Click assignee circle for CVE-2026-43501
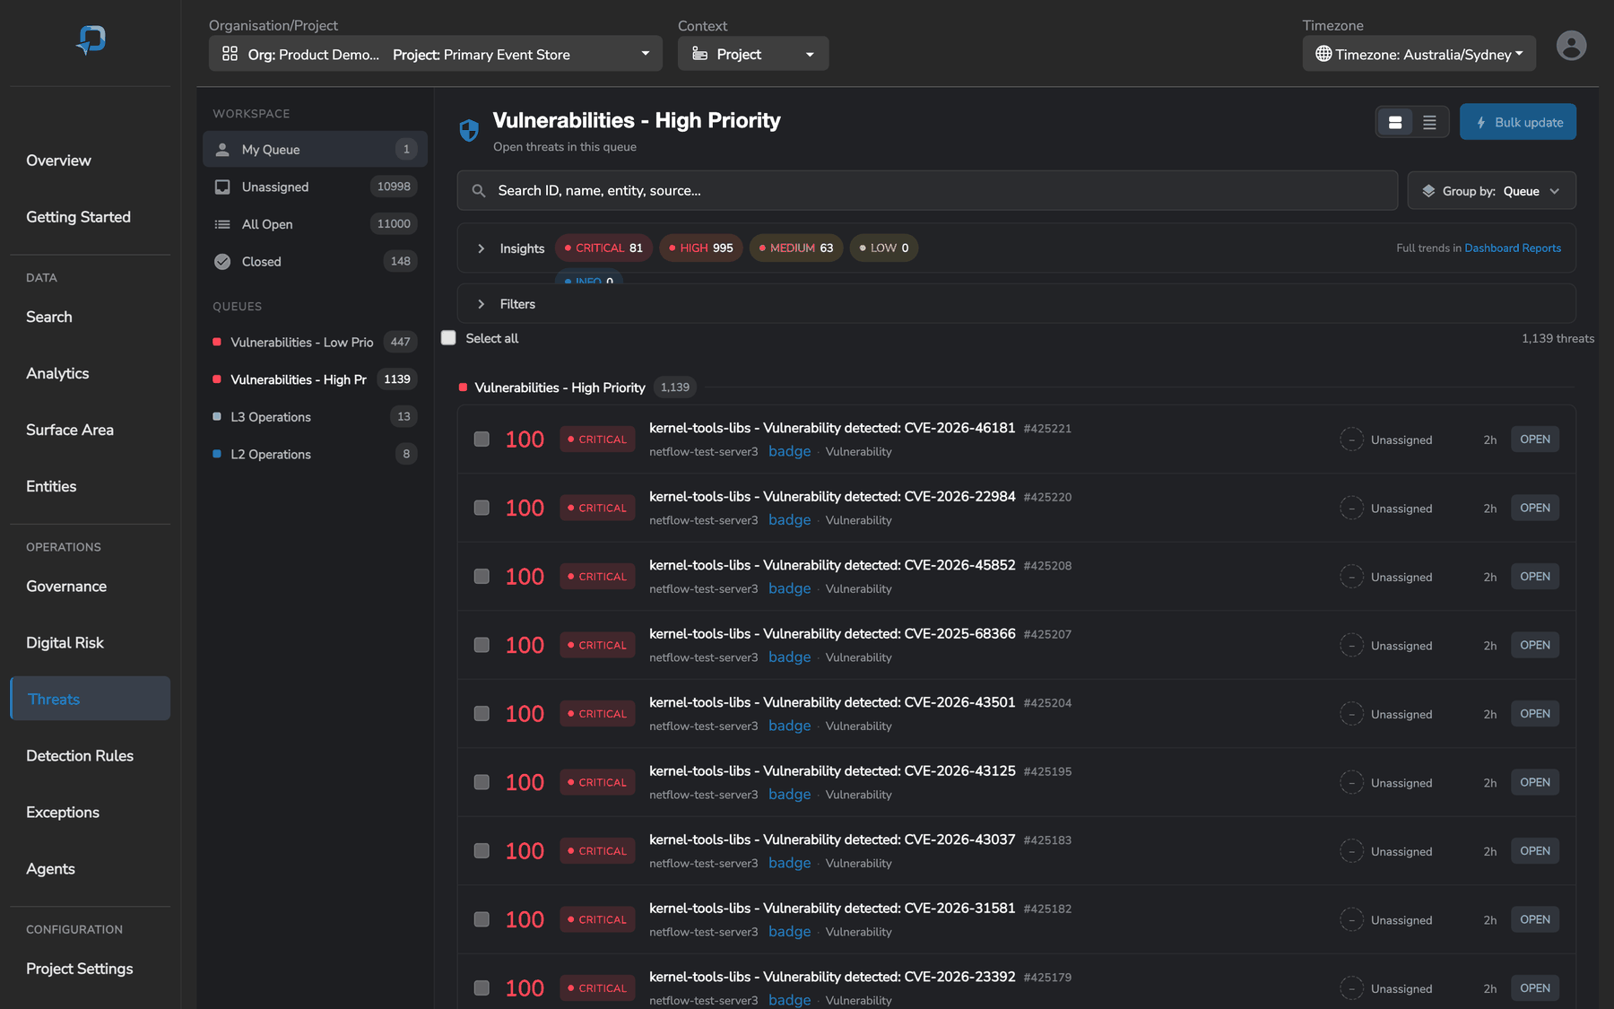1614x1009 pixels. tap(1351, 714)
